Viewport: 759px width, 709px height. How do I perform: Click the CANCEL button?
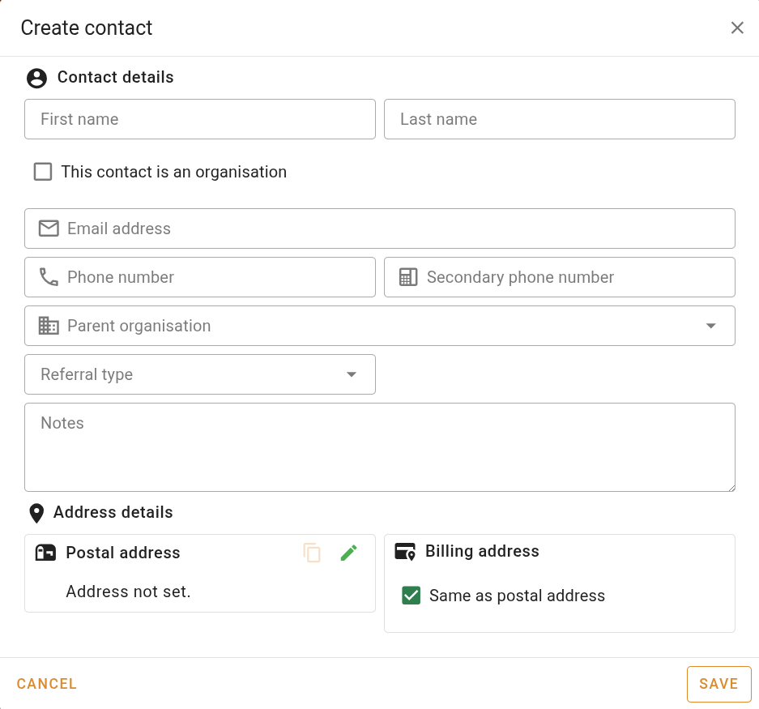pyautogui.click(x=46, y=684)
